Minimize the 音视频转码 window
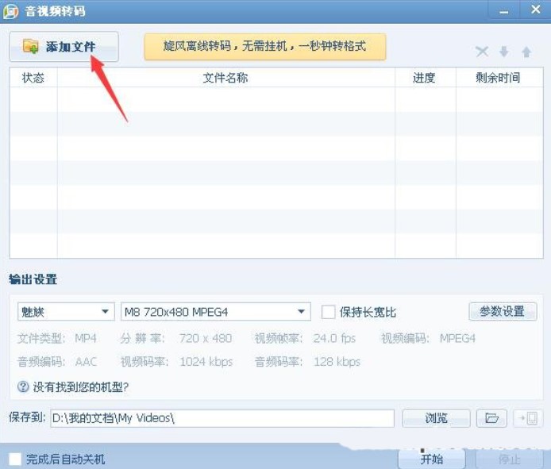Screen dimensions: 551x469 coord(504,10)
